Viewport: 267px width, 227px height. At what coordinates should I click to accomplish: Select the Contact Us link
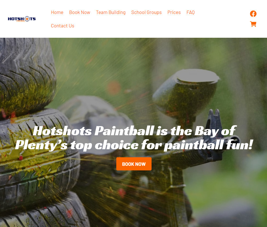pos(62,26)
